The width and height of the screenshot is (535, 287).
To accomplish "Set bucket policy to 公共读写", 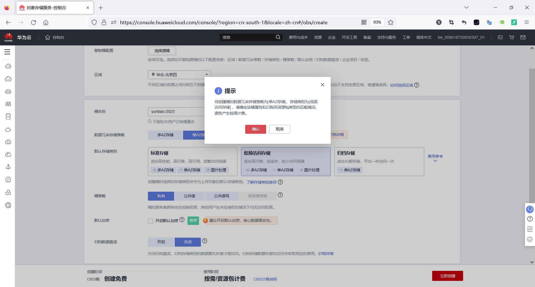I will (x=222, y=196).
